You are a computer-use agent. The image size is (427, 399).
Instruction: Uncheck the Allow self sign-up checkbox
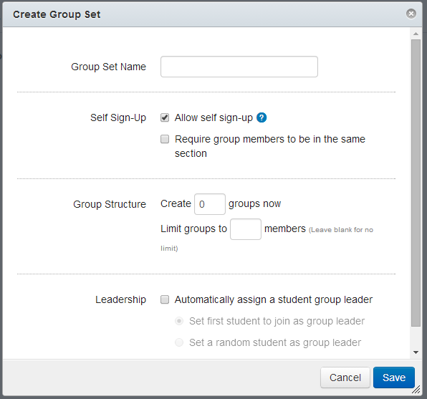click(165, 117)
